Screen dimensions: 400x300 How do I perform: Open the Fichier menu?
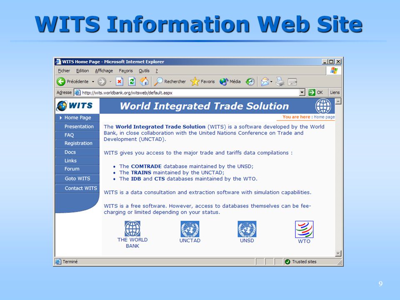tap(64, 71)
